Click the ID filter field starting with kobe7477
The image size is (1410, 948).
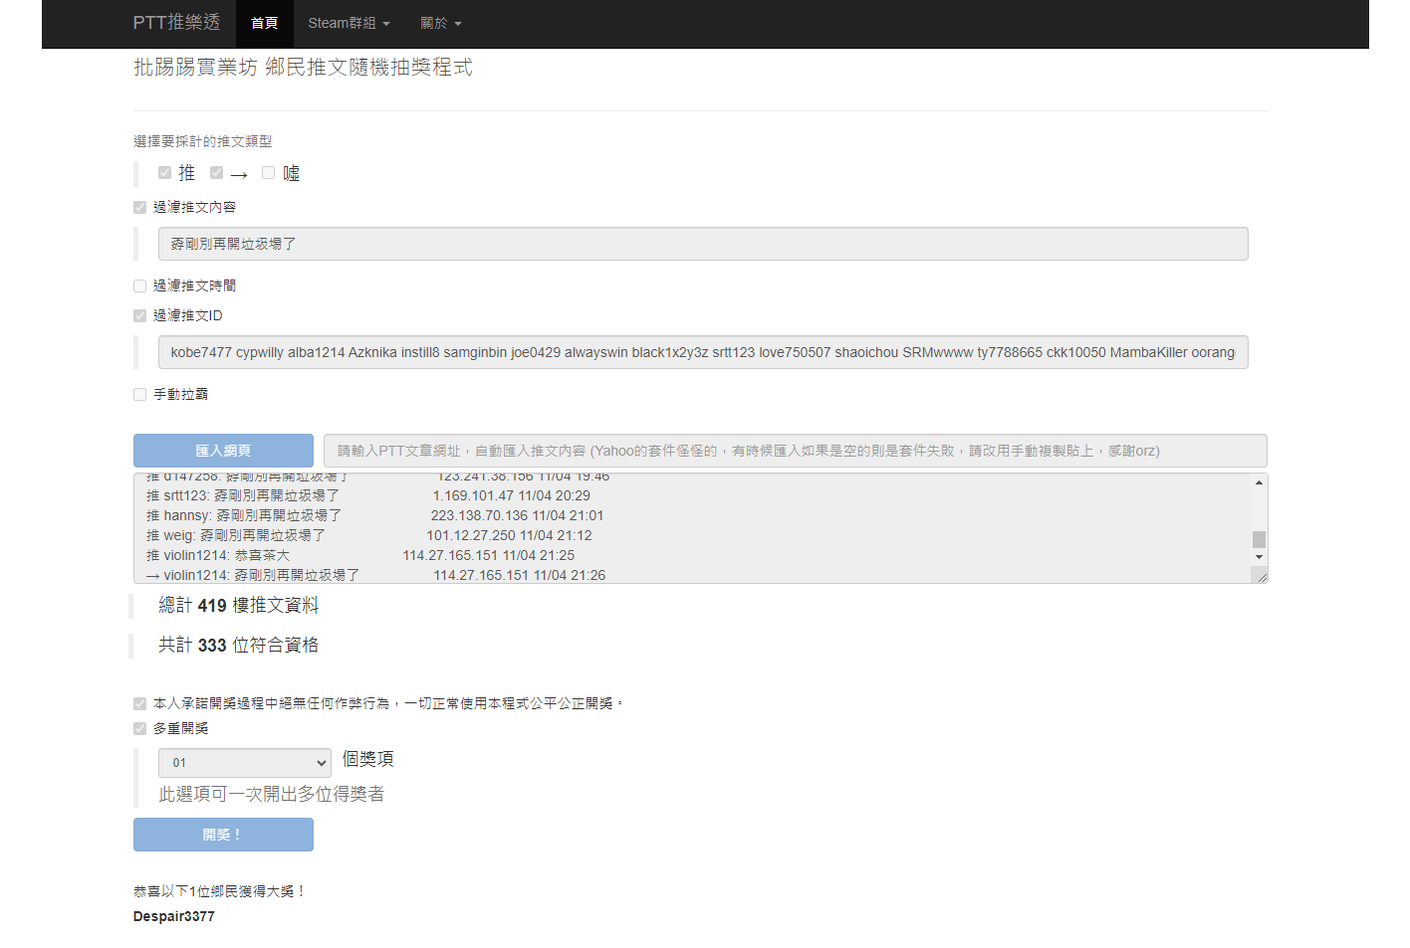[703, 352]
